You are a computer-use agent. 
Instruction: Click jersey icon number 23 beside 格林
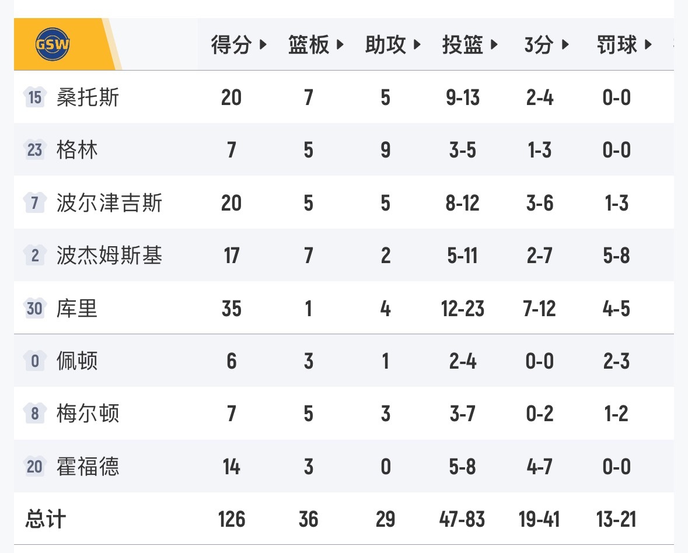[35, 150]
